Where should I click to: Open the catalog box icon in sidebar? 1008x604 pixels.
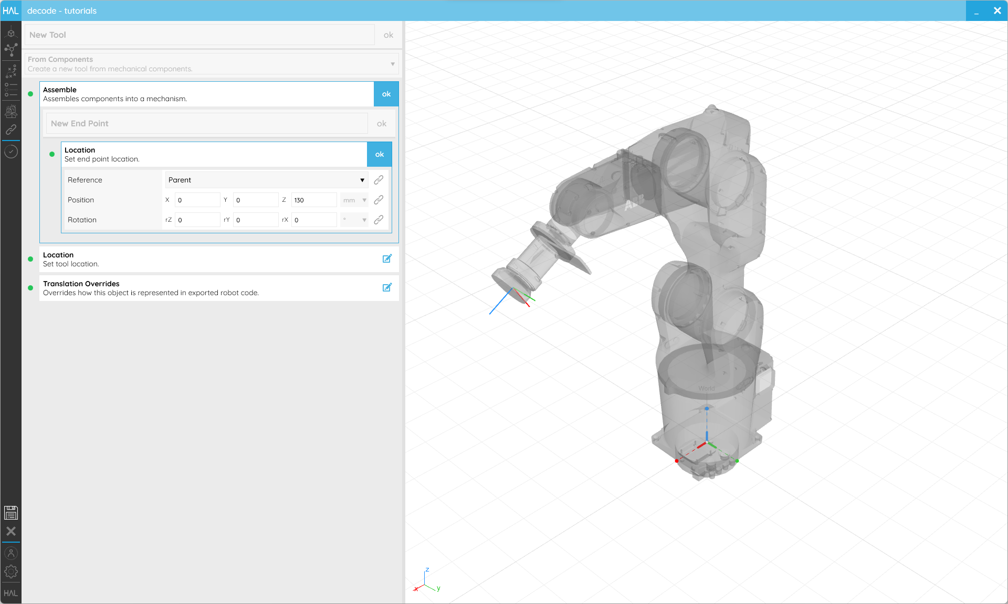[10, 111]
